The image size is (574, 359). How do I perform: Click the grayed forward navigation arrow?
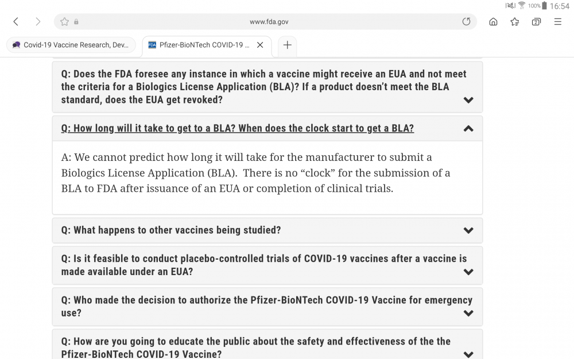point(37,21)
